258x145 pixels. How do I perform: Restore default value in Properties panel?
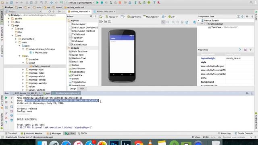point(245,50)
